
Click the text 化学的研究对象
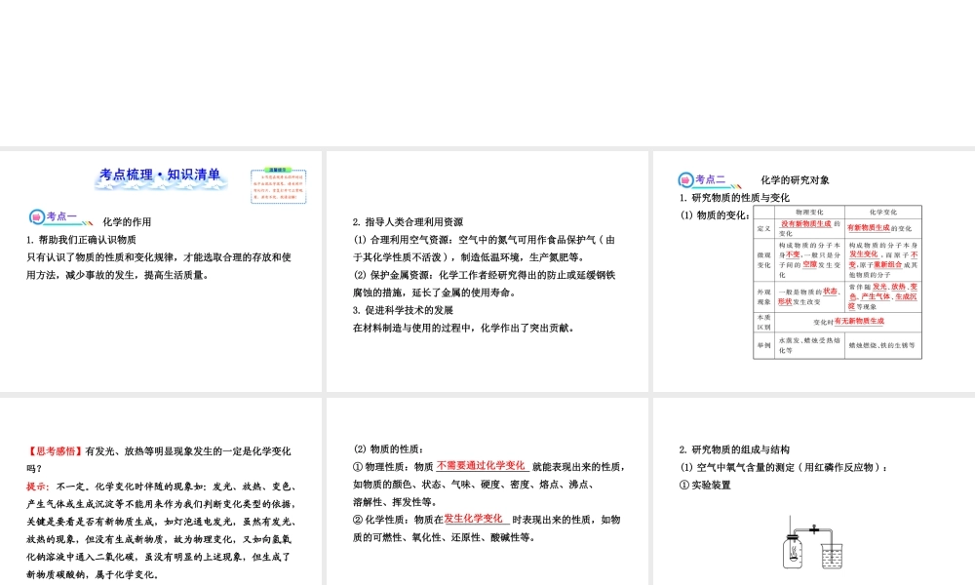pos(795,180)
